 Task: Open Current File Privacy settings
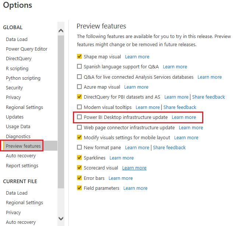(13, 212)
